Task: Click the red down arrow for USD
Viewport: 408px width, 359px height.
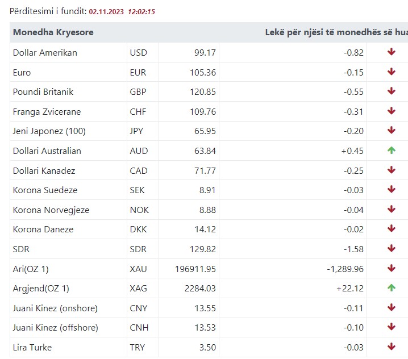Action: click(391, 52)
